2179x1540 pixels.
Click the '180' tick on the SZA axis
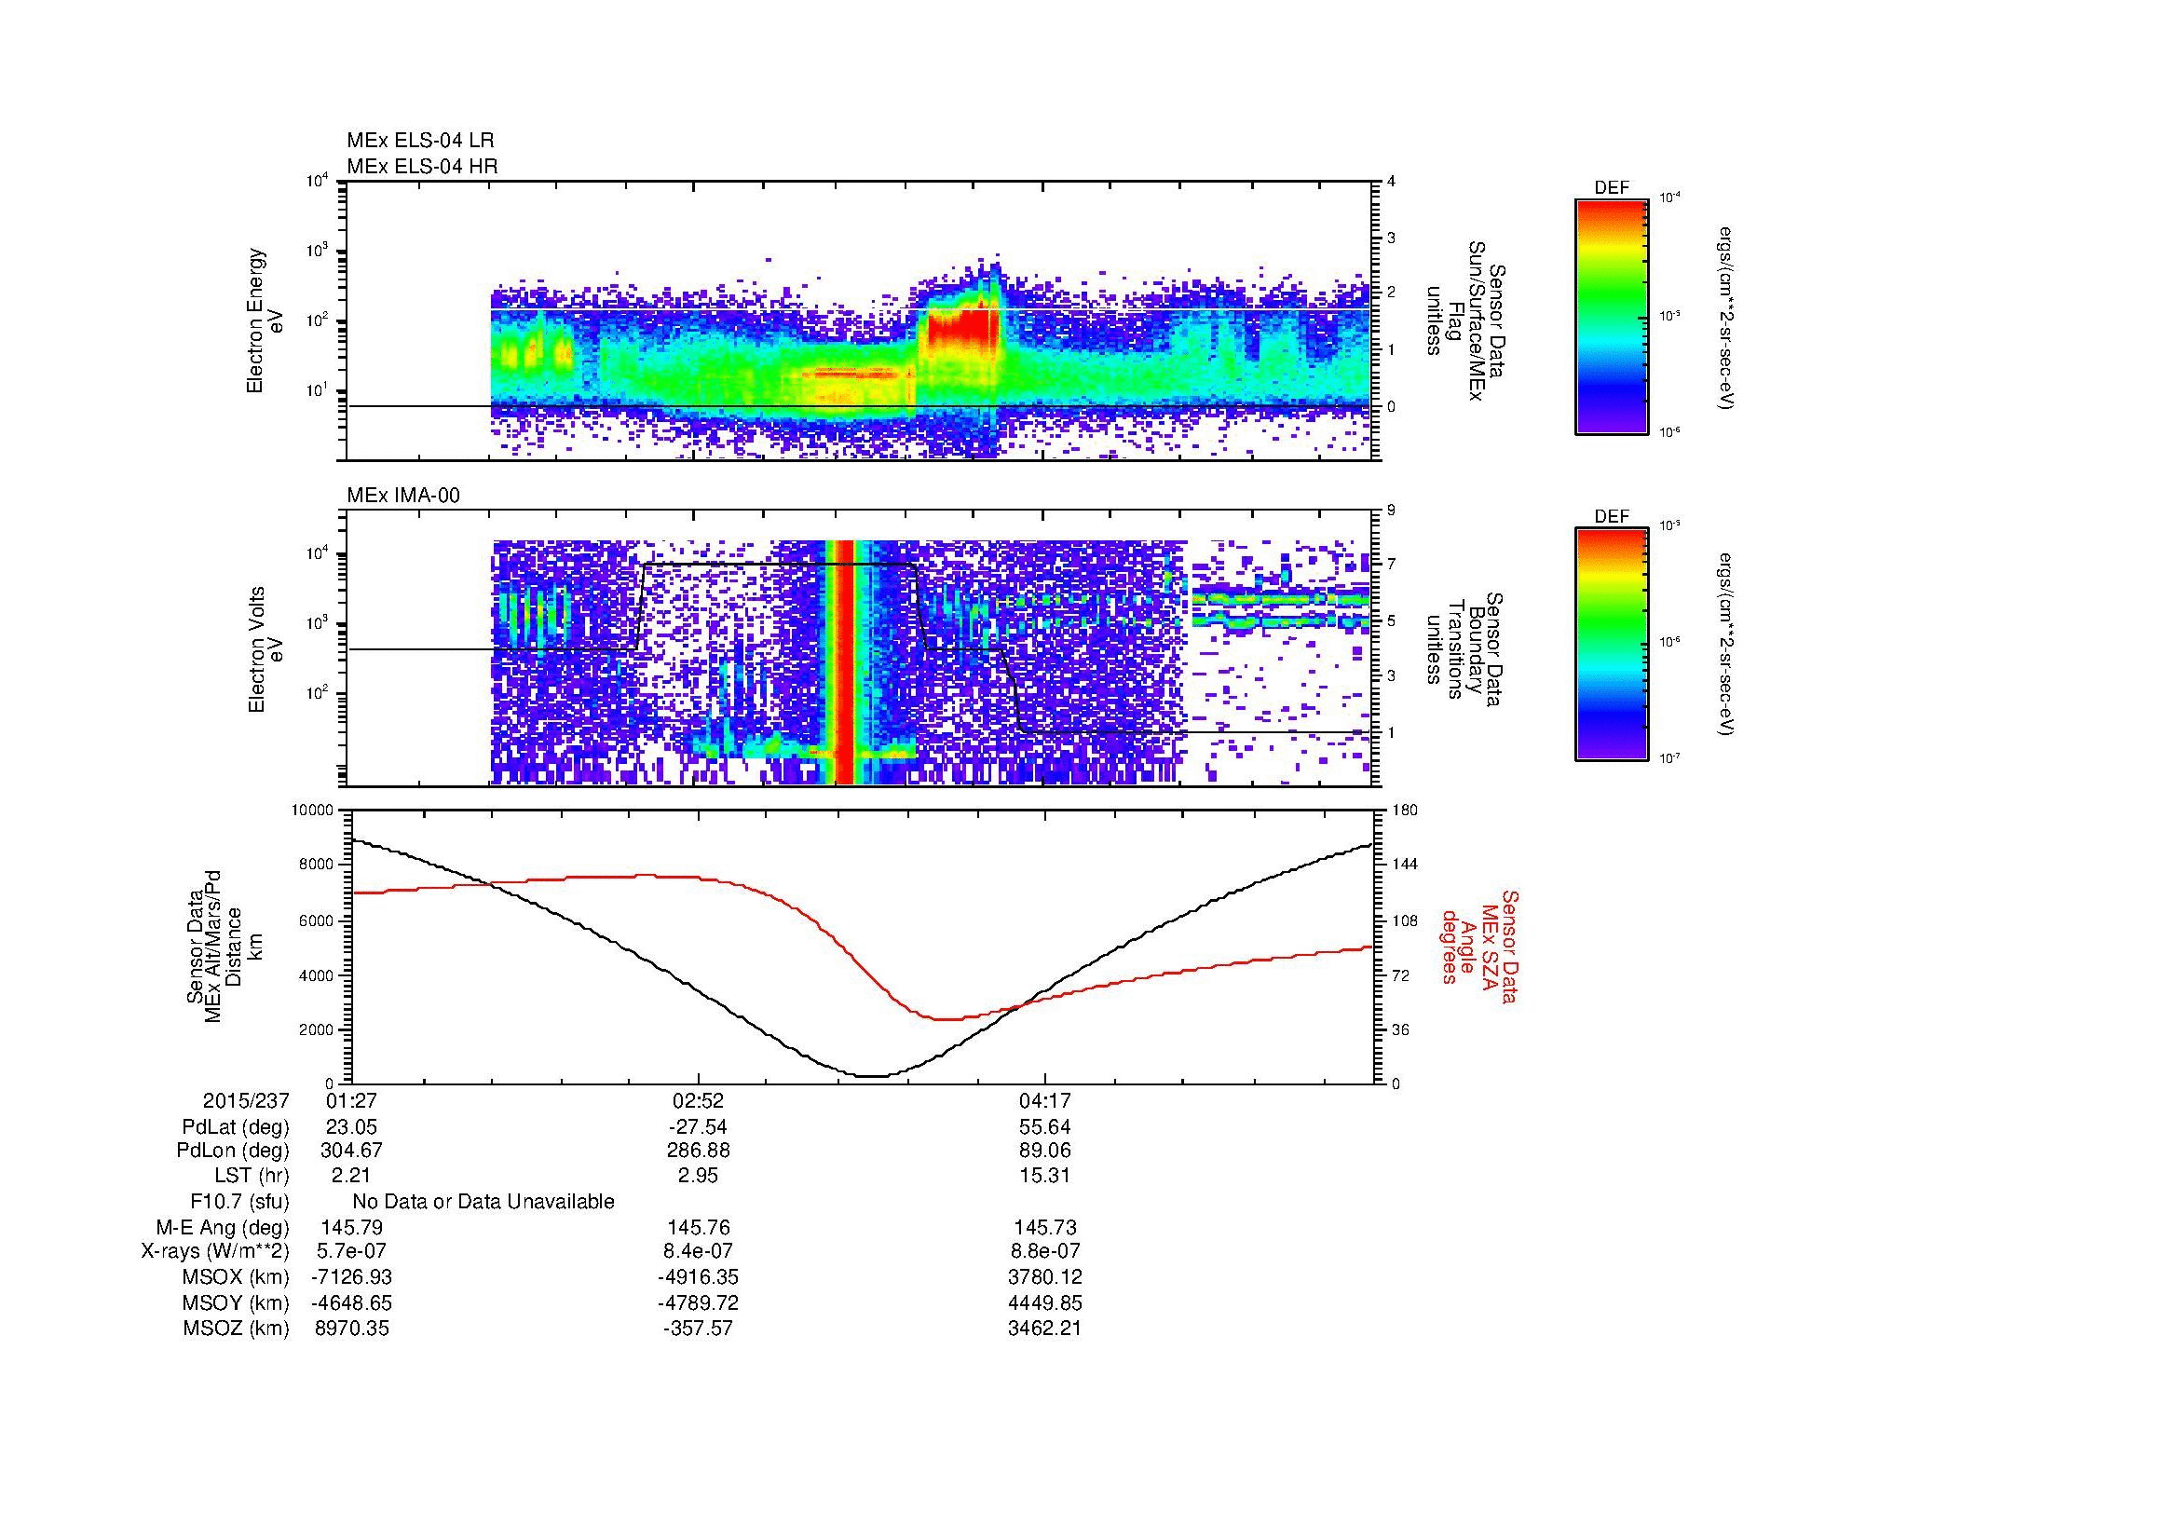[1405, 811]
